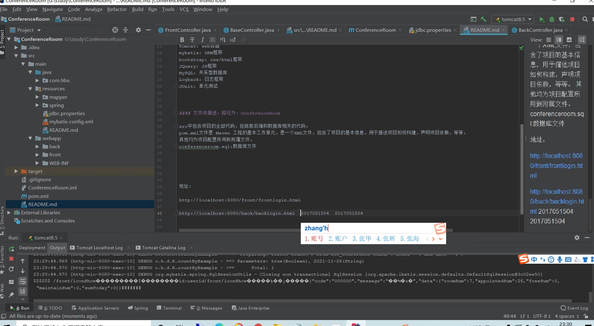Open Tomcat Catalina Log tab
This screenshot has width=594, height=326.
tap(164, 248)
